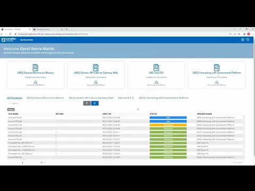Open the gray filter button

point(87,103)
